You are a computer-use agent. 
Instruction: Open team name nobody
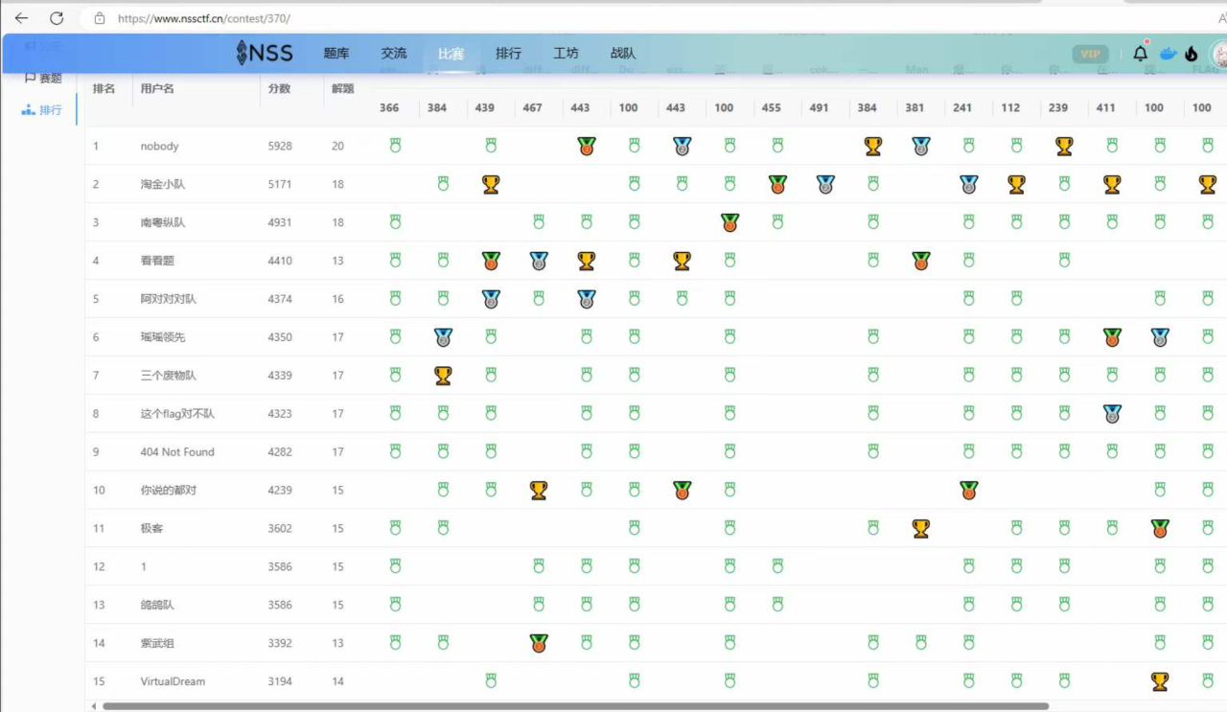pyautogui.click(x=159, y=147)
